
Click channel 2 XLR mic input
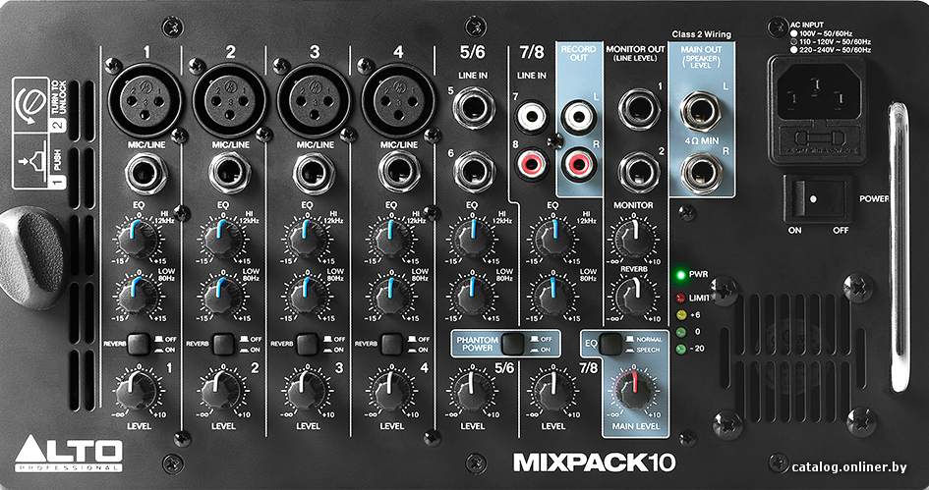[x=229, y=100]
